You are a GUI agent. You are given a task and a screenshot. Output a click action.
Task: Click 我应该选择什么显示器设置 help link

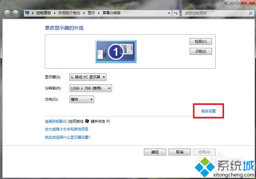67,137
